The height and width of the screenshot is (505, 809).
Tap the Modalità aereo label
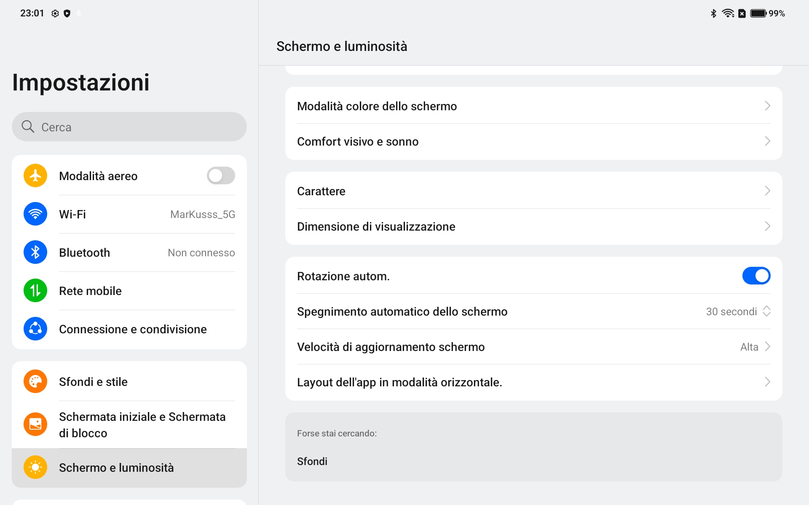[98, 176]
